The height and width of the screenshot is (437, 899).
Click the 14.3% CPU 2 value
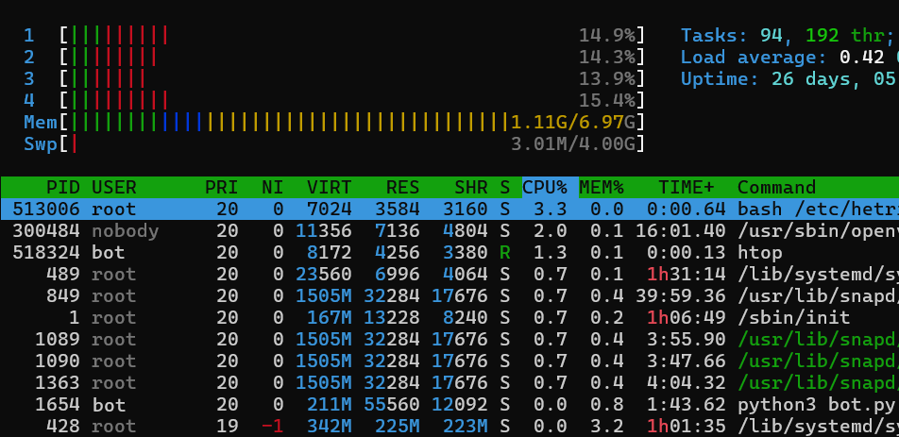coord(607,58)
